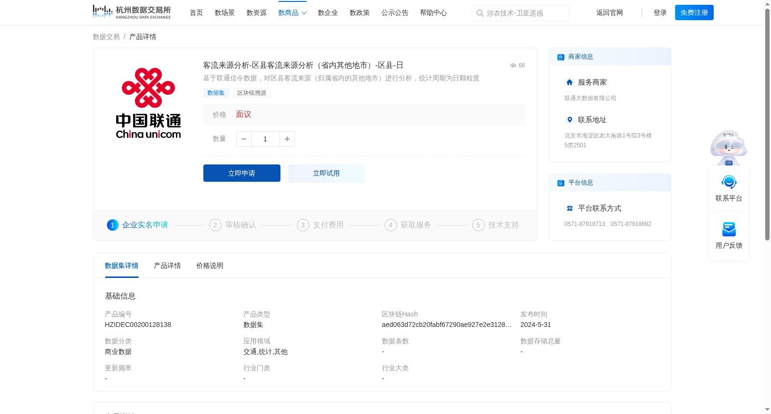771x414 pixels.
Task: Click 交通,统计,其他 application field value
Action: click(266, 352)
